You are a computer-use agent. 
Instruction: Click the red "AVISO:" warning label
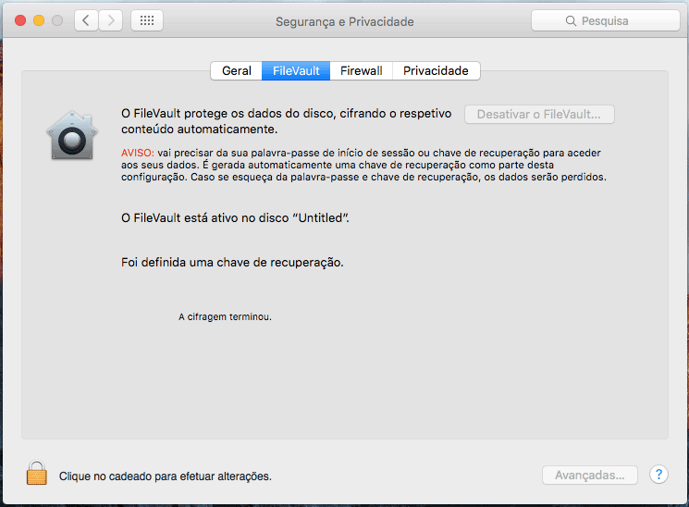[x=138, y=153]
